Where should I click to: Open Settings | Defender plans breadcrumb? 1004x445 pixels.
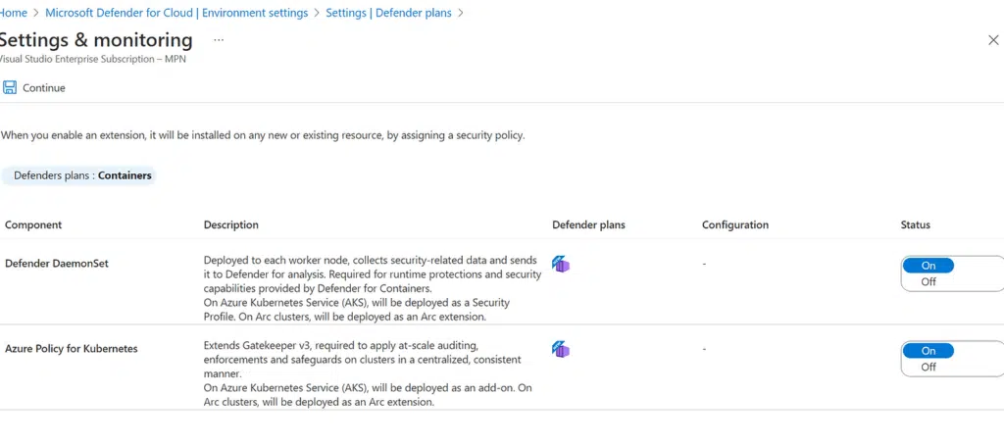[x=388, y=13]
